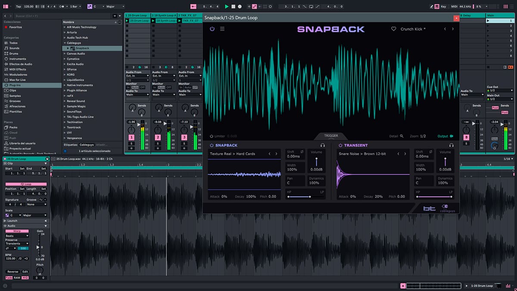
Task: Load the previous Snapback preset
Action: click(x=445, y=29)
